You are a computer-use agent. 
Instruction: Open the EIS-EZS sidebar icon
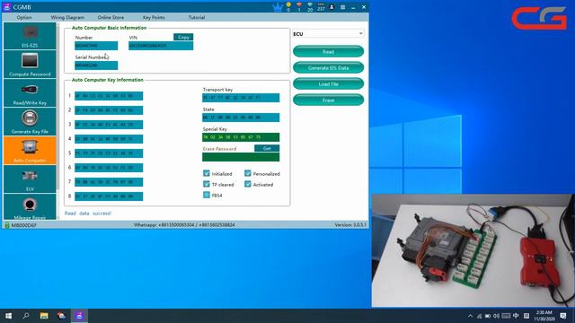click(30, 36)
